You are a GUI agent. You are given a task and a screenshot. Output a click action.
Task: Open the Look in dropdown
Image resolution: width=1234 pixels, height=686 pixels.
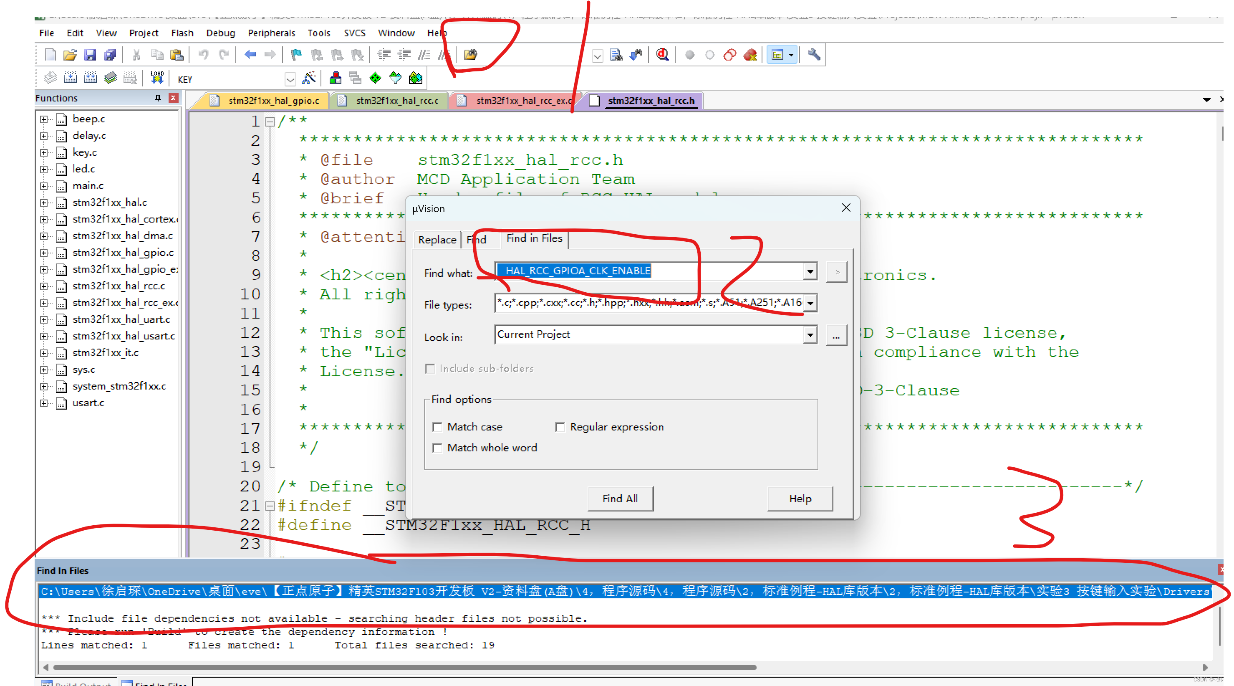point(810,334)
